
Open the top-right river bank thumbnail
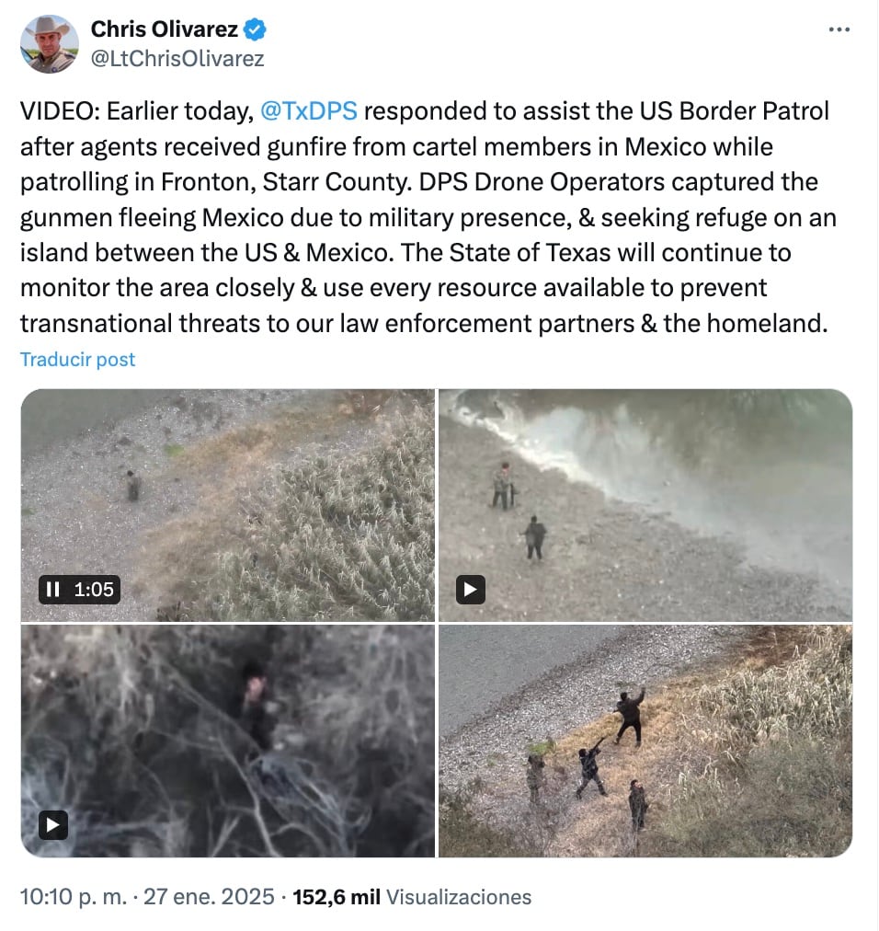[x=645, y=505]
